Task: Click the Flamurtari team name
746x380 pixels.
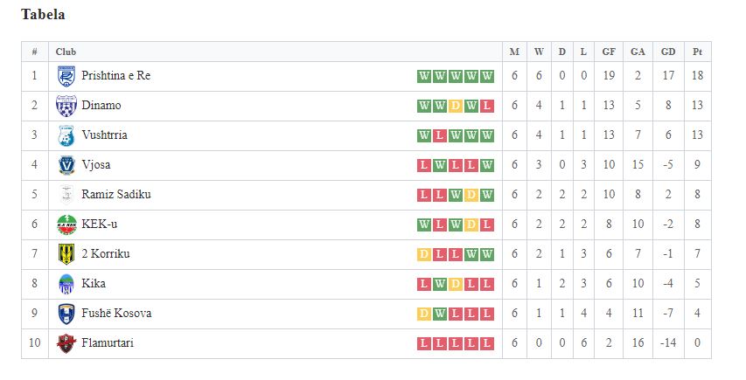Action: (x=108, y=343)
